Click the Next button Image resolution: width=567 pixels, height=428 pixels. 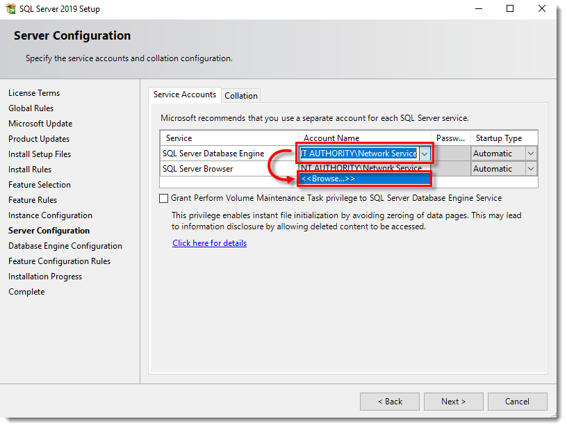click(454, 402)
